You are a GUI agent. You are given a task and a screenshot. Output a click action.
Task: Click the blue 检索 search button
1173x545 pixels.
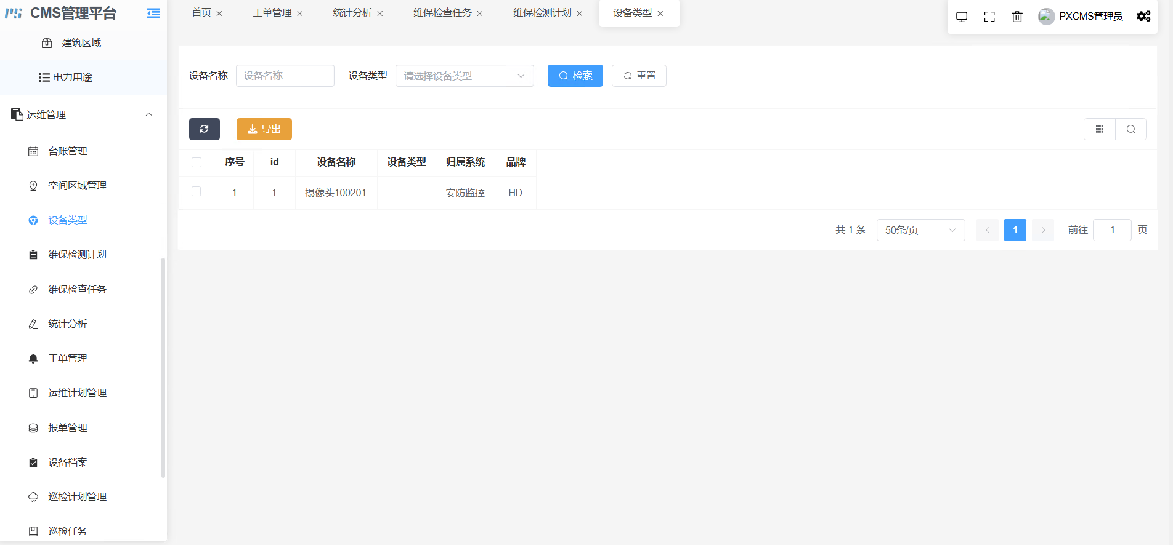tap(575, 76)
